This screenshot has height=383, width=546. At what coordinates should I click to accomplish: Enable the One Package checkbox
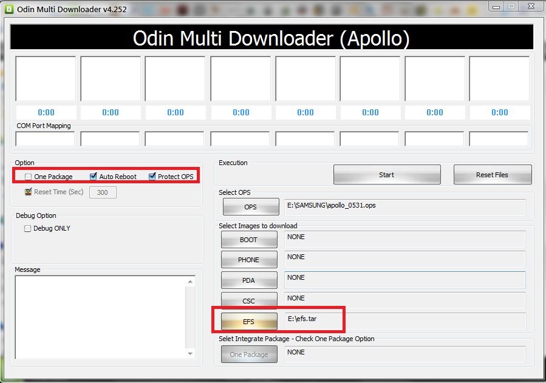[x=29, y=177]
